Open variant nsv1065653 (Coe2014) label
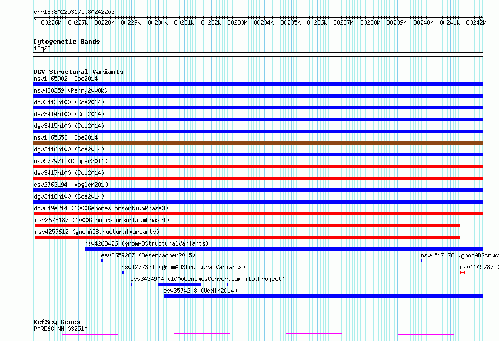The width and height of the screenshot is (499, 341). pyautogui.click(x=67, y=137)
